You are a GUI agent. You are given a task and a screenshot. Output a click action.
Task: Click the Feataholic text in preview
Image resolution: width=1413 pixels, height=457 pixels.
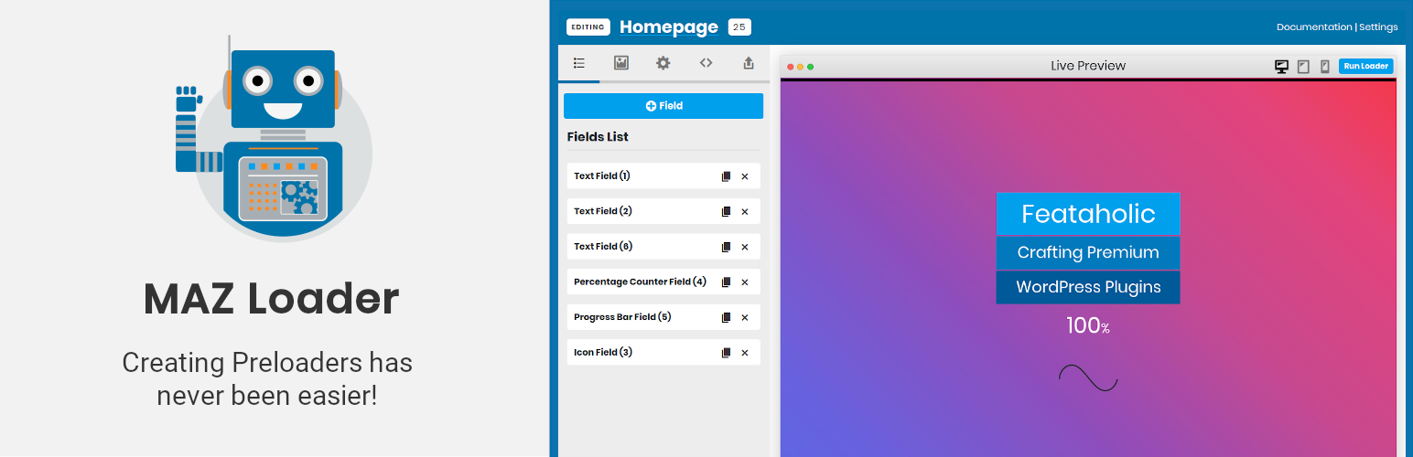[1088, 214]
